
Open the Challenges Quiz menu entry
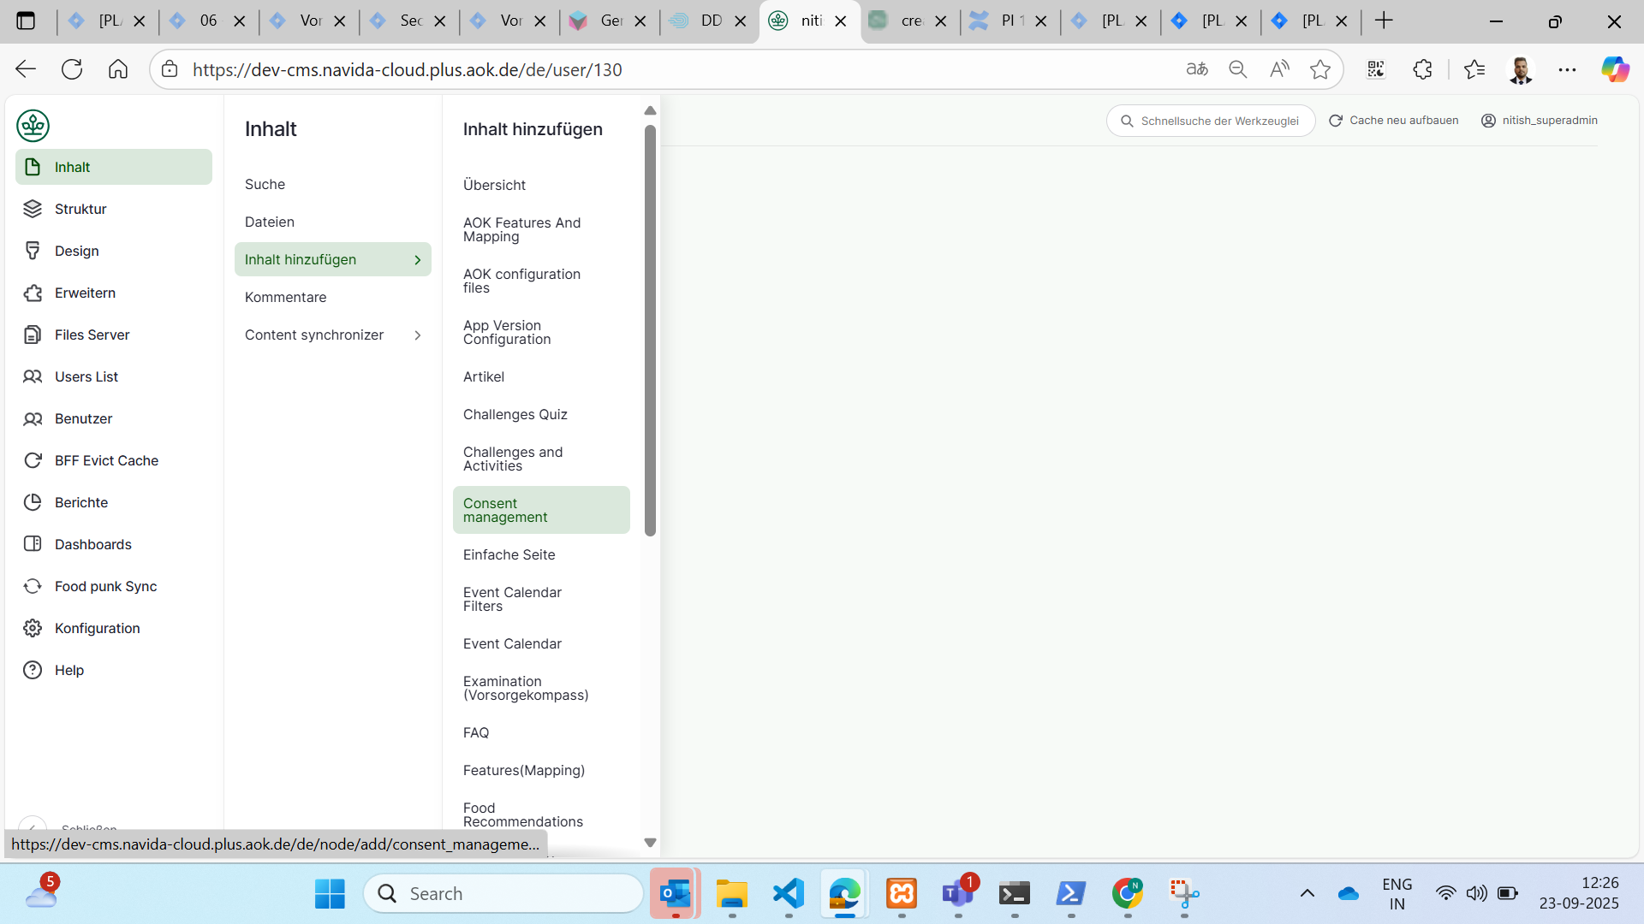tap(515, 414)
